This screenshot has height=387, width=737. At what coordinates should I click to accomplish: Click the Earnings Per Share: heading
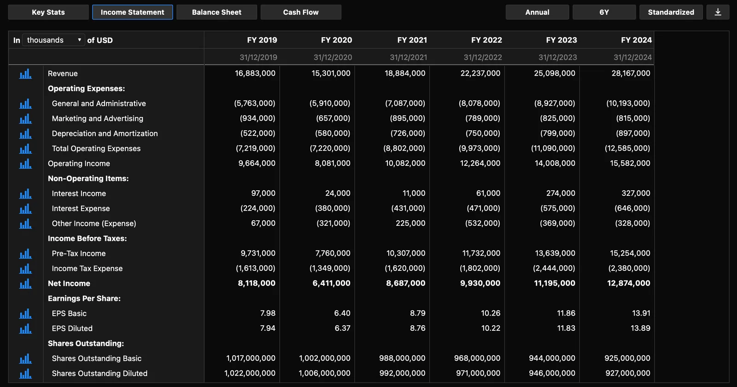tap(84, 298)
